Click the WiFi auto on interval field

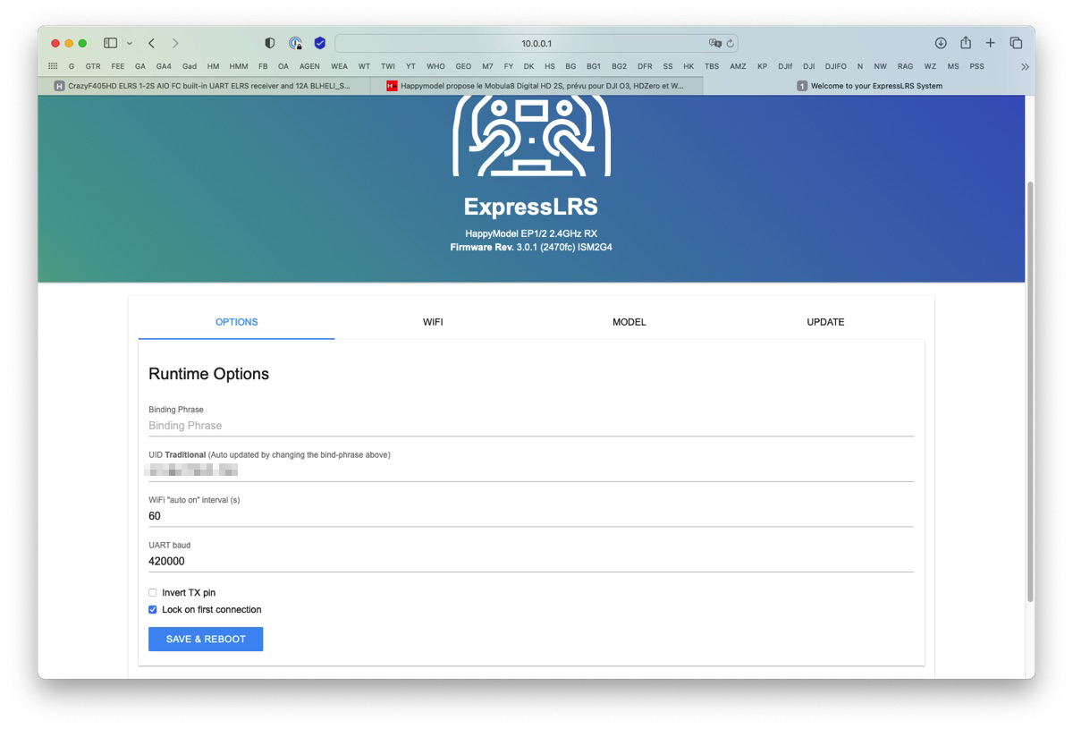click(x=531, y=516)
